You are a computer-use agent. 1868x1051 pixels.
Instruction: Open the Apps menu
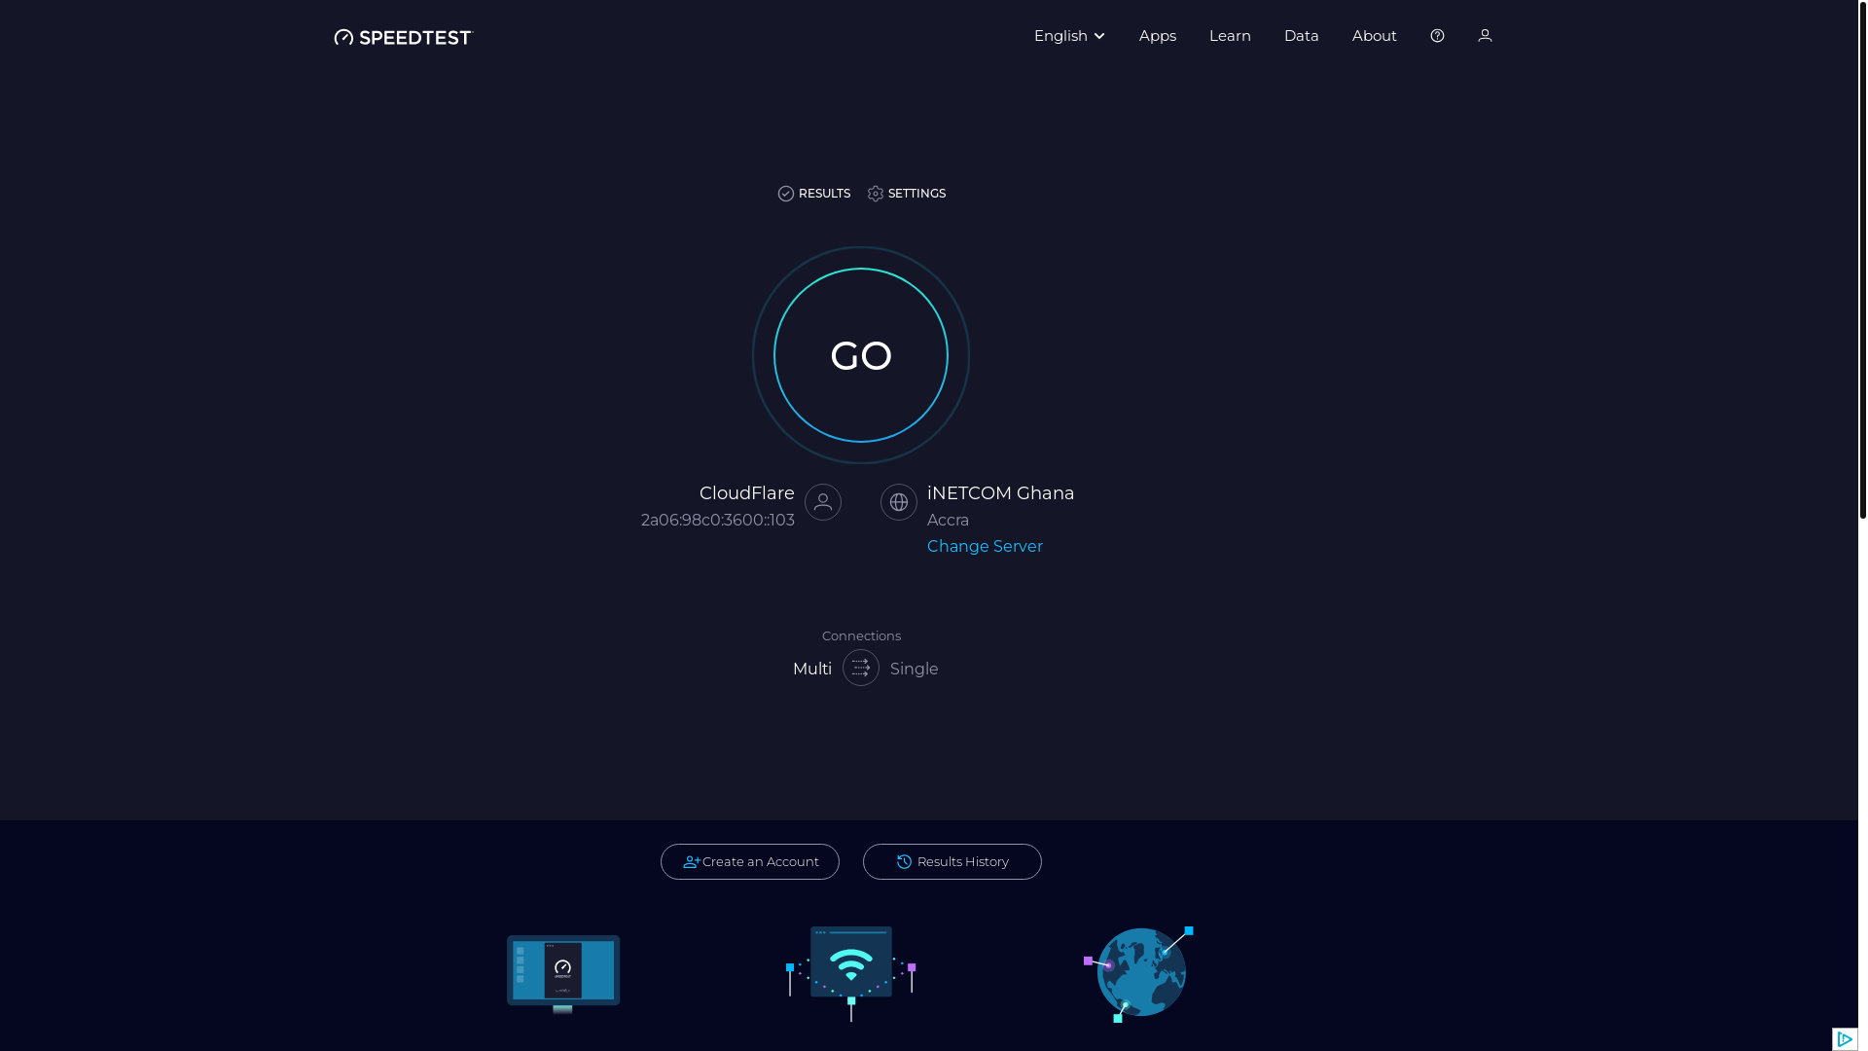[x=1157, y=36]
